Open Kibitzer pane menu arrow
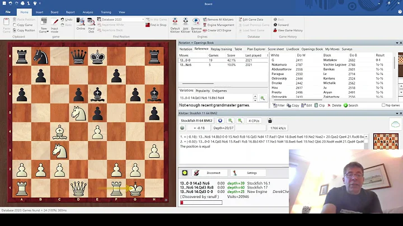This screenshot has height=226, width=403. [397, 113]
